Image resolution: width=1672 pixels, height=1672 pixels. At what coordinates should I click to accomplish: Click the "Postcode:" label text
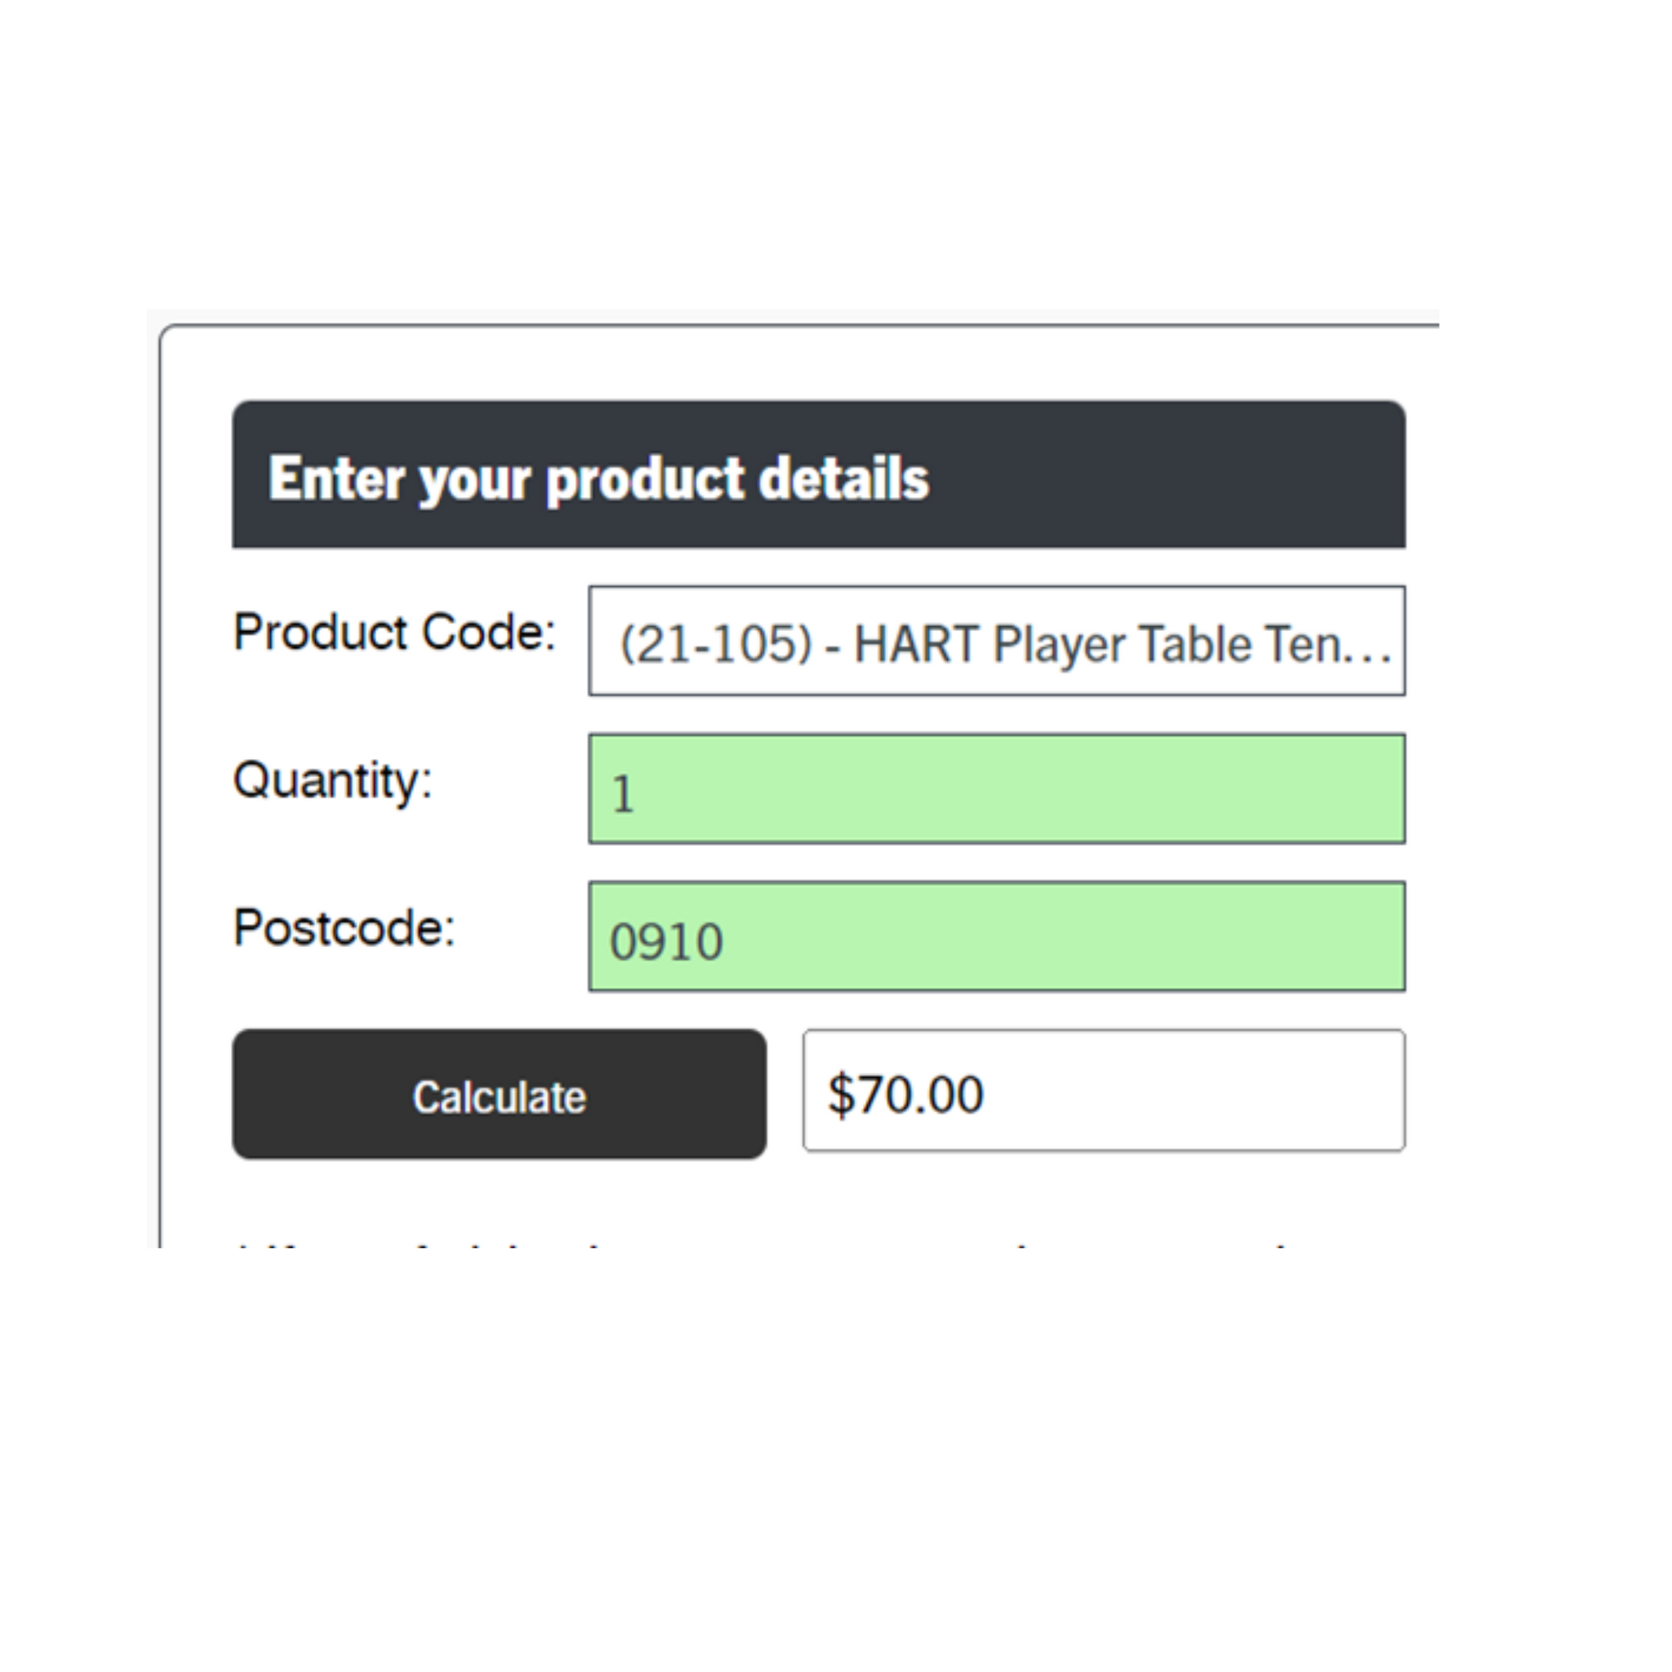[x=344, y=929]
